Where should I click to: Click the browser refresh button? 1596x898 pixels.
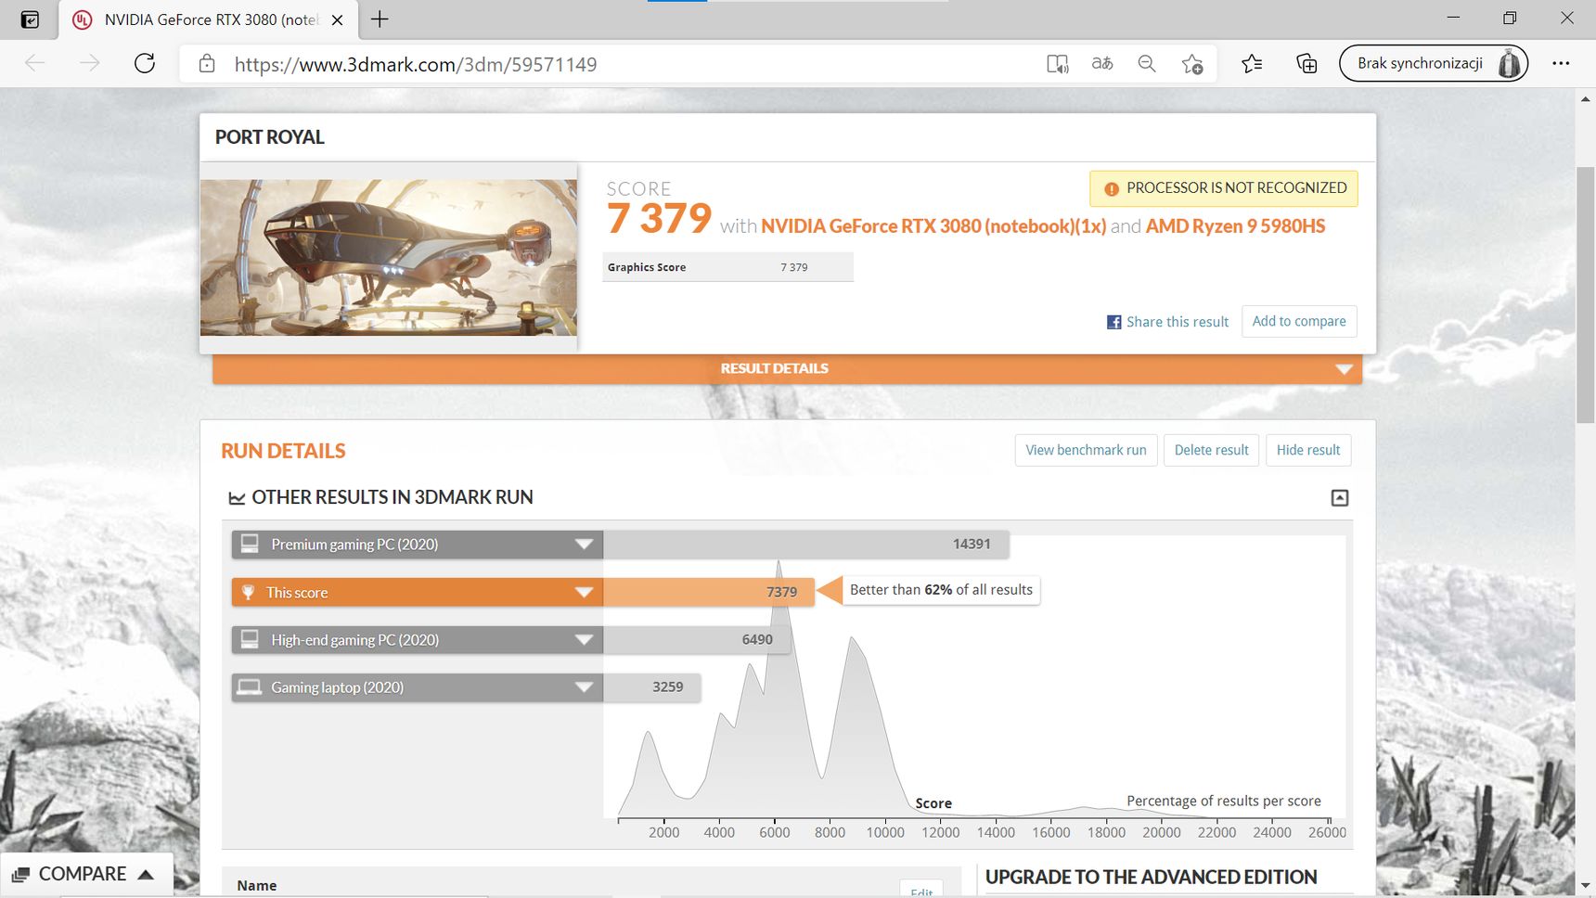point(145,63)
